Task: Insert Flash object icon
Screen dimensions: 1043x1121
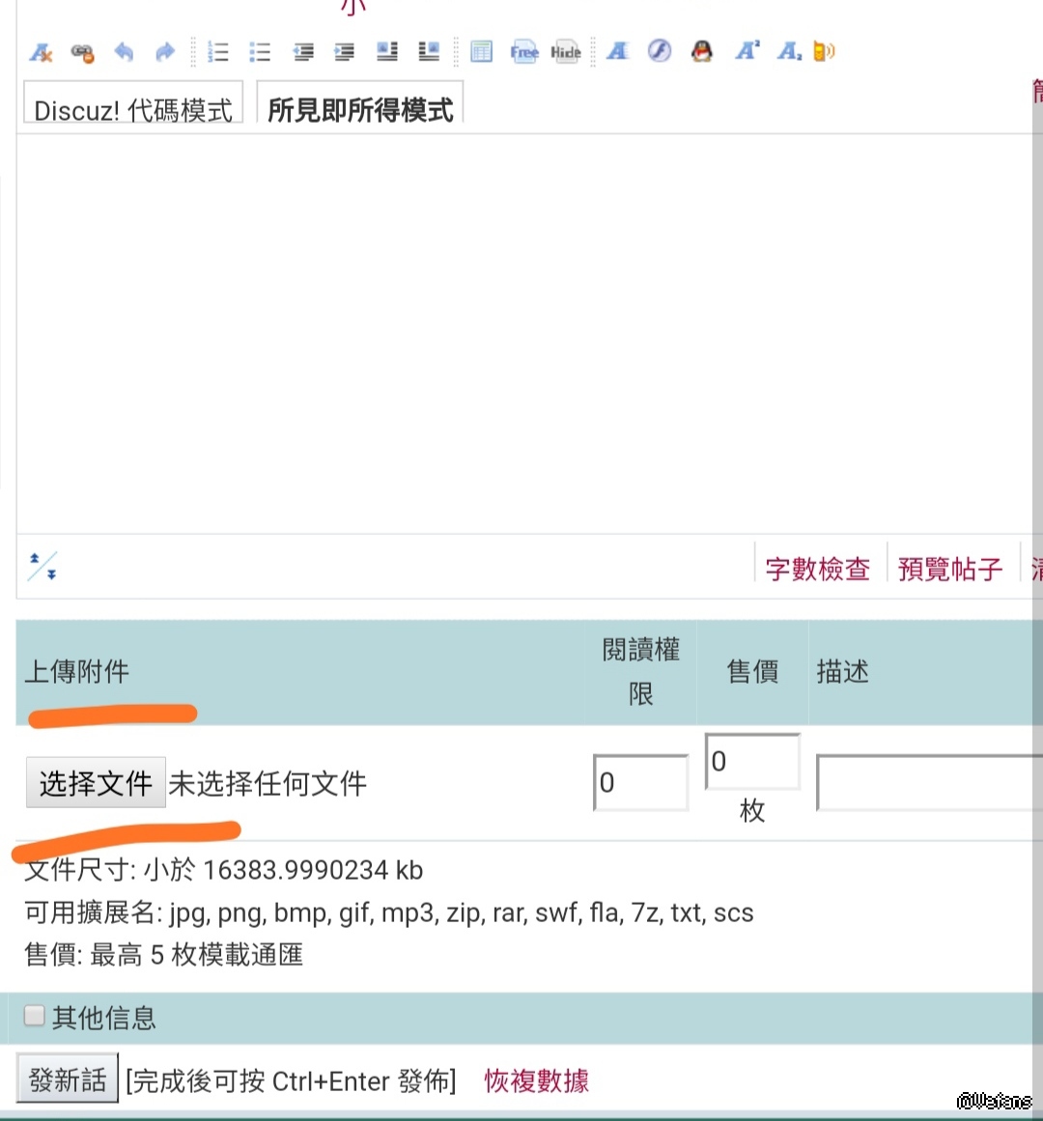Action: click(659, 51)
